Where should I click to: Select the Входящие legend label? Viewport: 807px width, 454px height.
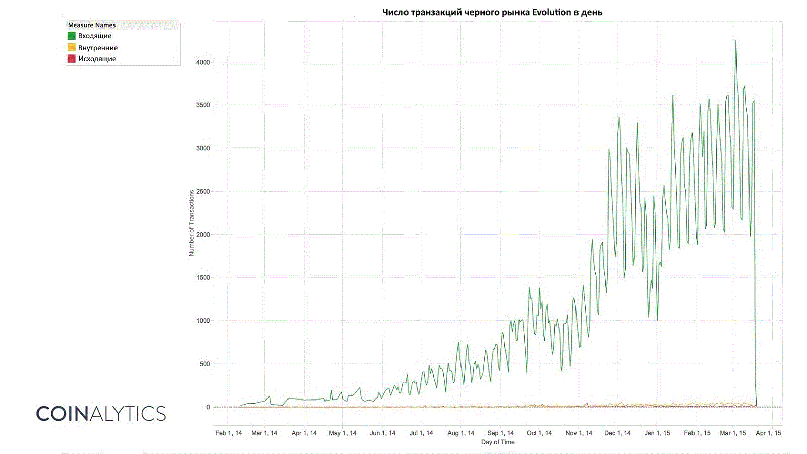click(95, 36)
